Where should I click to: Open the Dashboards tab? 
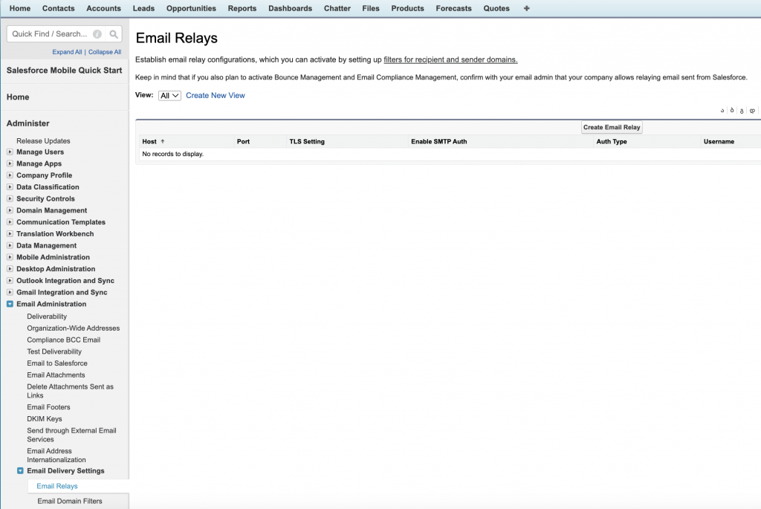click(x=291, y=8)
